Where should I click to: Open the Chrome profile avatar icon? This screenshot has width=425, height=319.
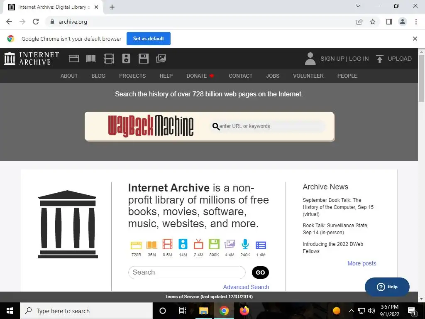tap(403, 22)
